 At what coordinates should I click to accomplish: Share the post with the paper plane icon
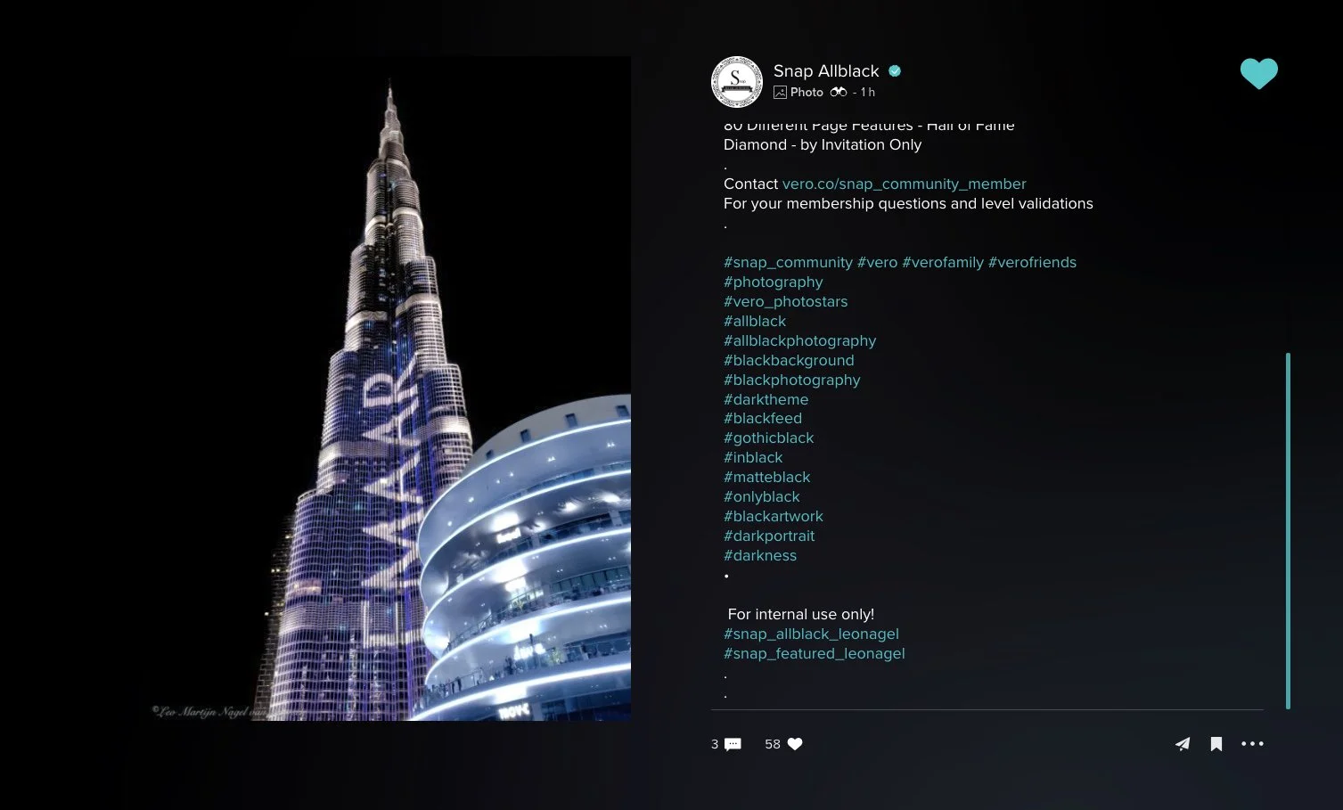[x=1183, y=744]
